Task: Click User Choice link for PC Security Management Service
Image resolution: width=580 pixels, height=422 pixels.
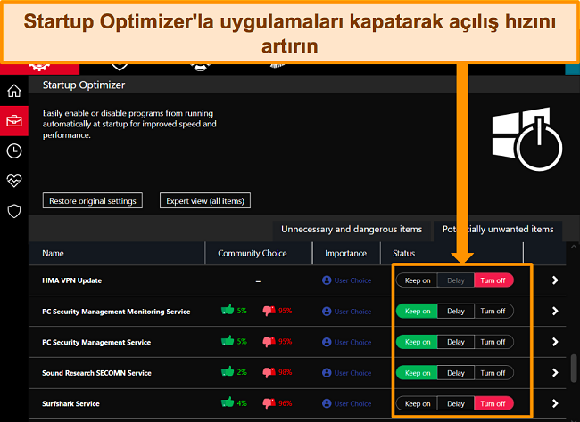Action: (x=352, y=342)
